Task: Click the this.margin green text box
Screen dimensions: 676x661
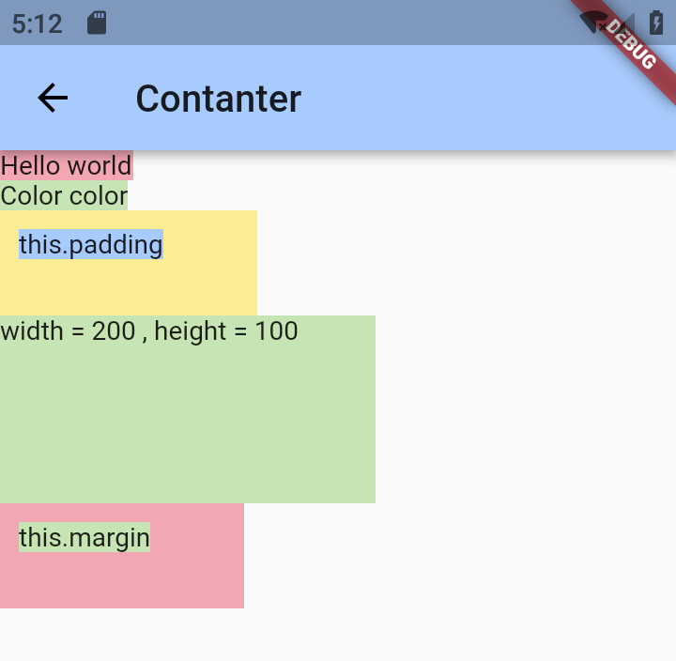Action: point(84,537)
